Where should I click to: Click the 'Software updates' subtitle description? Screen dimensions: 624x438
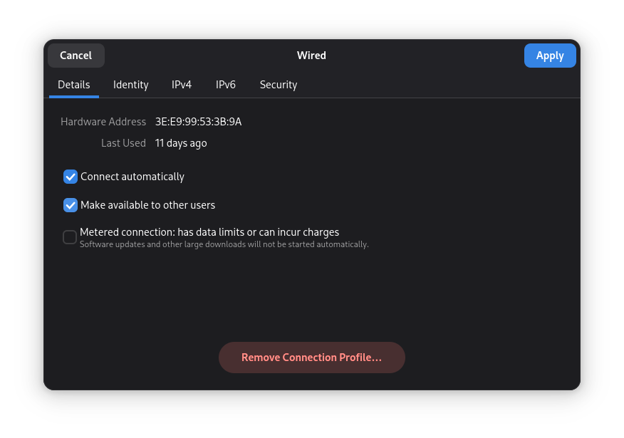pos(224,244)
